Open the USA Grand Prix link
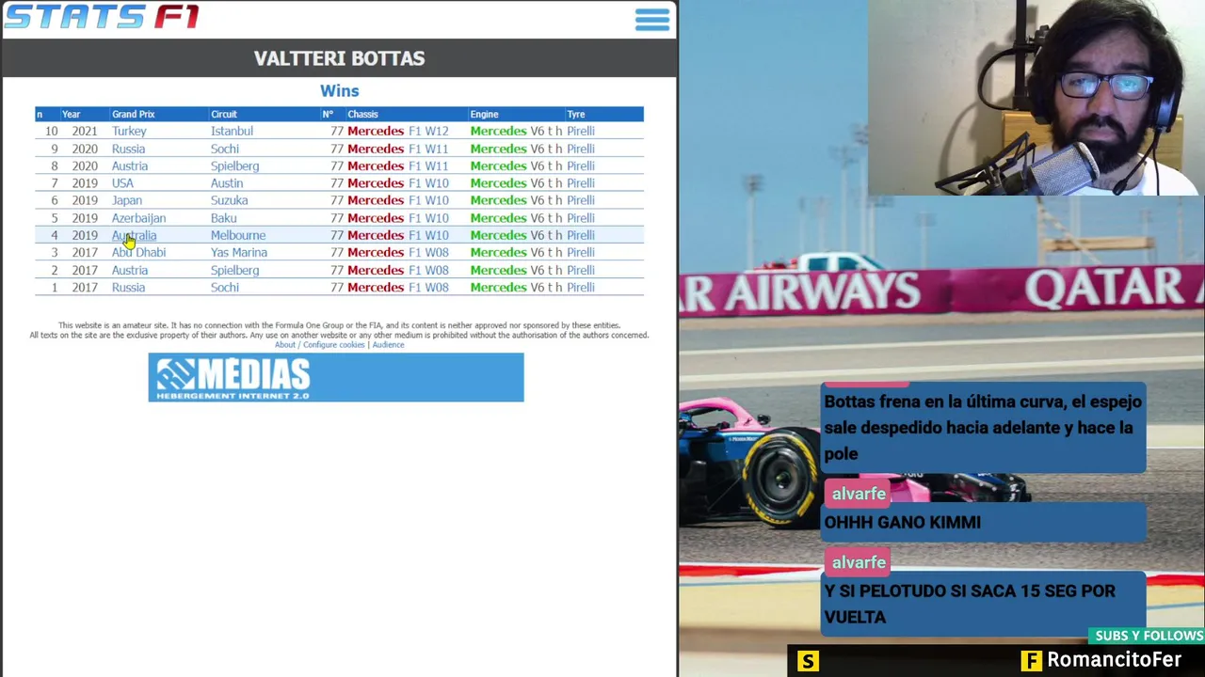The width and height of the screenshot is (1205, 677). pos(122,183)
